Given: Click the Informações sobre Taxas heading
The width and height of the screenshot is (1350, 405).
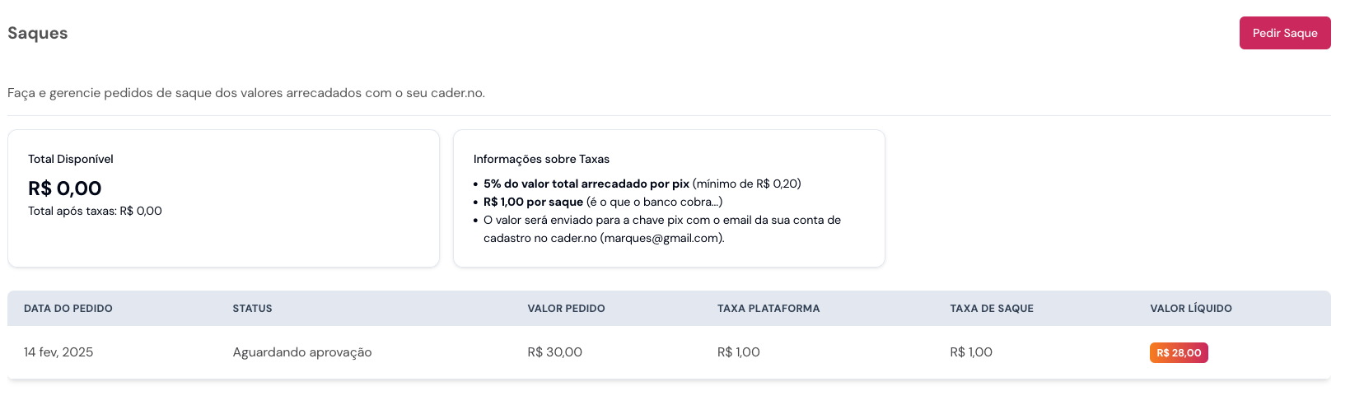Looking at the screenshot, I should (x=541, y=159).
